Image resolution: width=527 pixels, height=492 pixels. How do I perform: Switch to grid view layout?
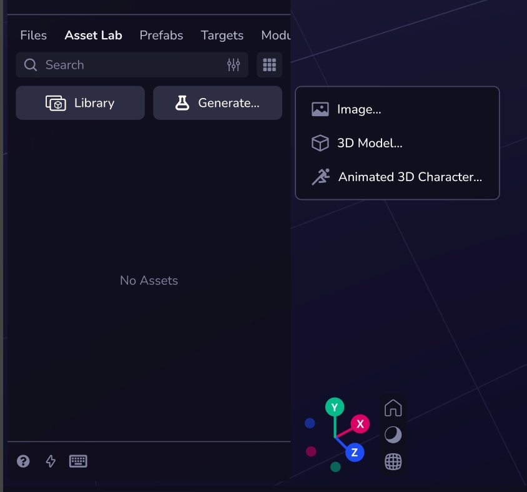tap(269, 65)
